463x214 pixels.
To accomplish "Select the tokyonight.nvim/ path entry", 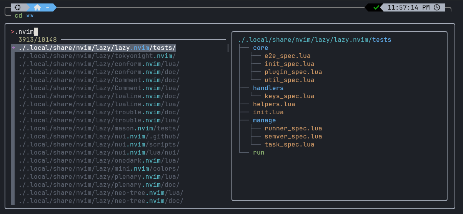I will 97,56.
